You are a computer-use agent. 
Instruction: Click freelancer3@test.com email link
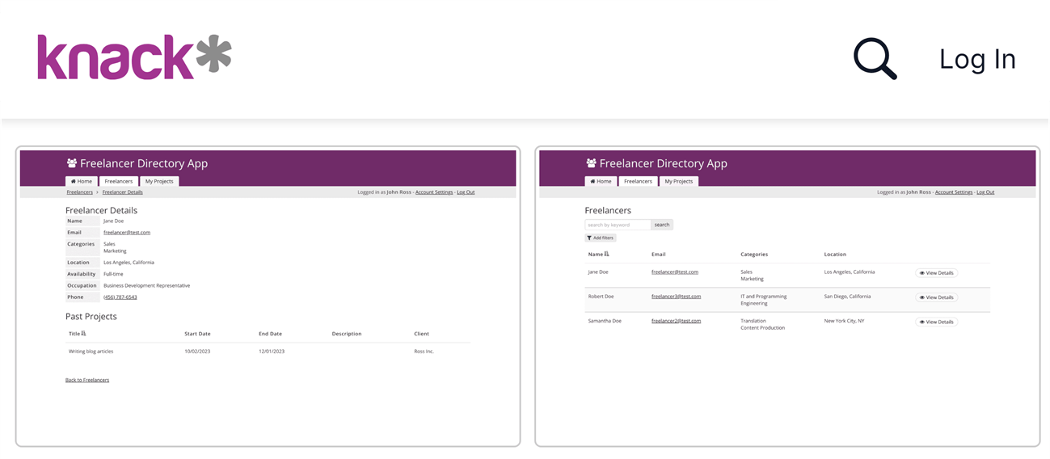pos(677,297)
